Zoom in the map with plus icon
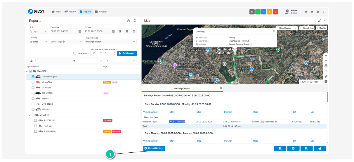 click(x=326, y=55)
